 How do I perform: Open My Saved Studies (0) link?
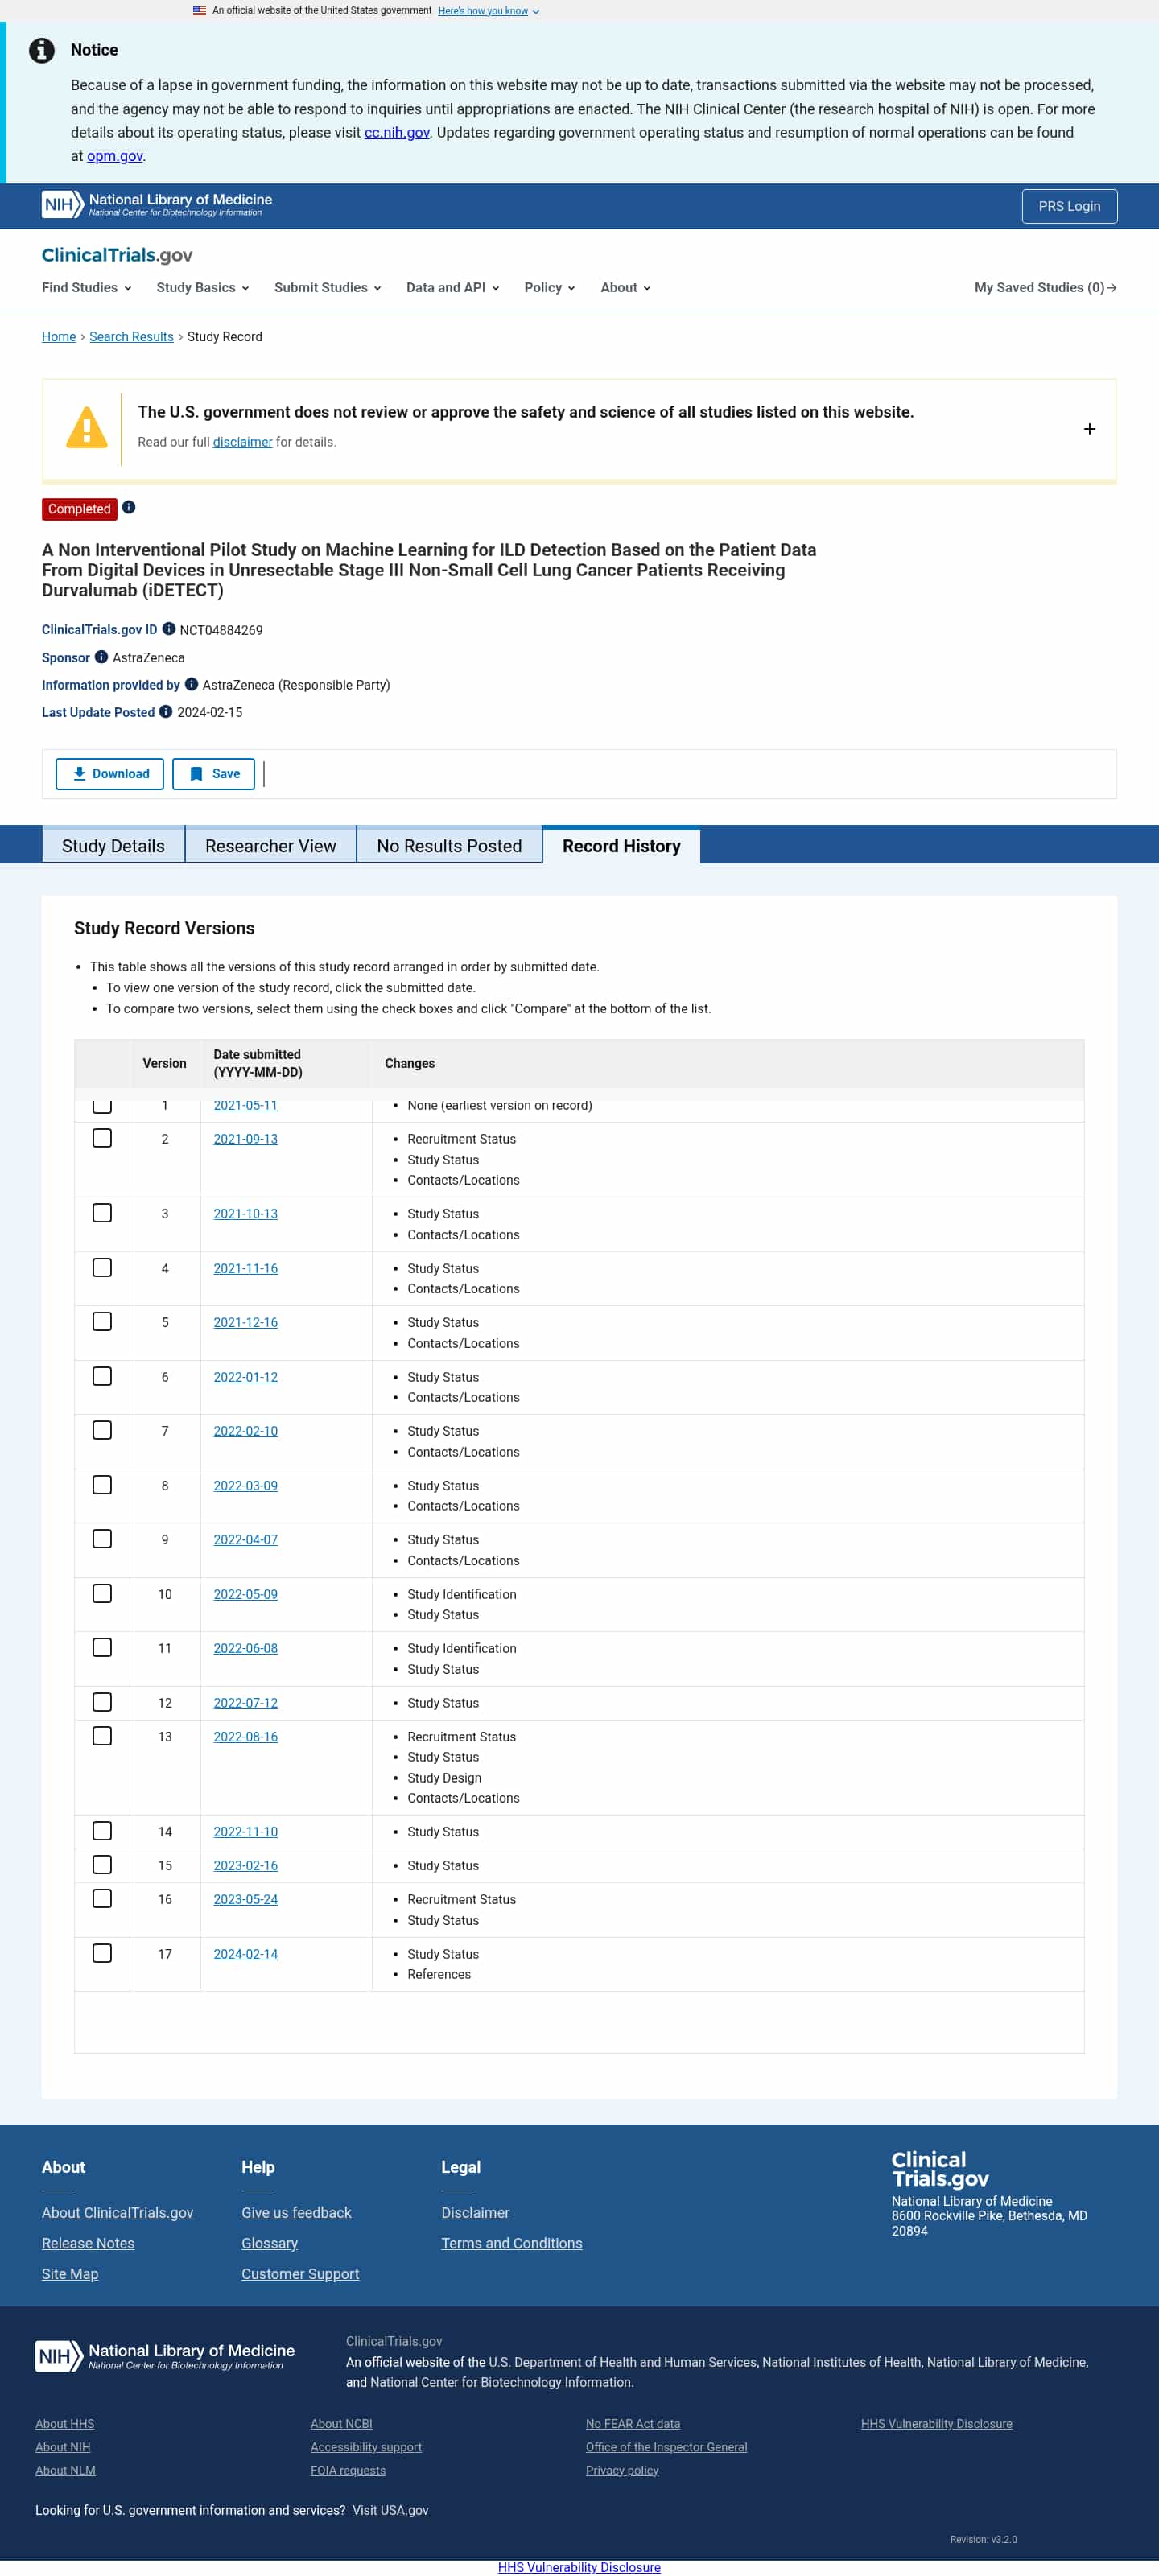[x=1045, y=287]
